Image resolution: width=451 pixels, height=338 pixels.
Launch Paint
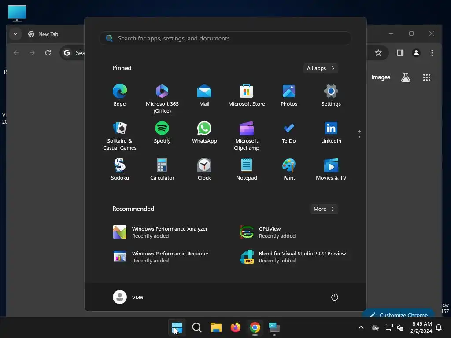coord(289,169)
